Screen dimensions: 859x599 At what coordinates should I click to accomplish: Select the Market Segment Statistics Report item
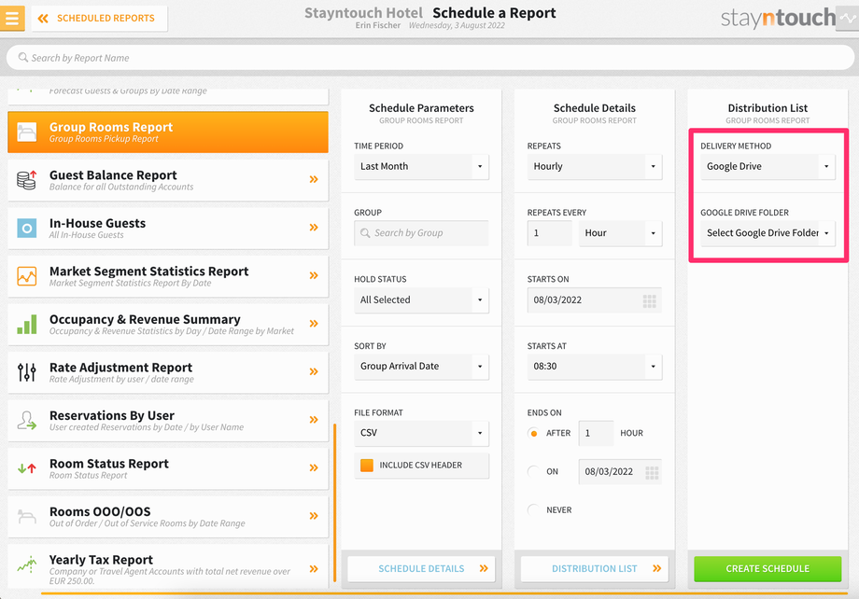pyautogui.click(x=168, y=276)
